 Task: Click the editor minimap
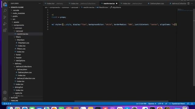(185, 10)
